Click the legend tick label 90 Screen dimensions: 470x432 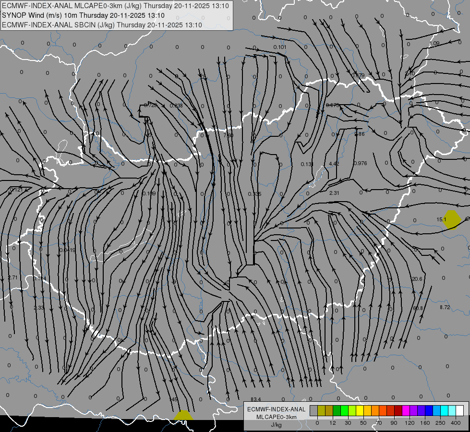[x=394, y=423]
